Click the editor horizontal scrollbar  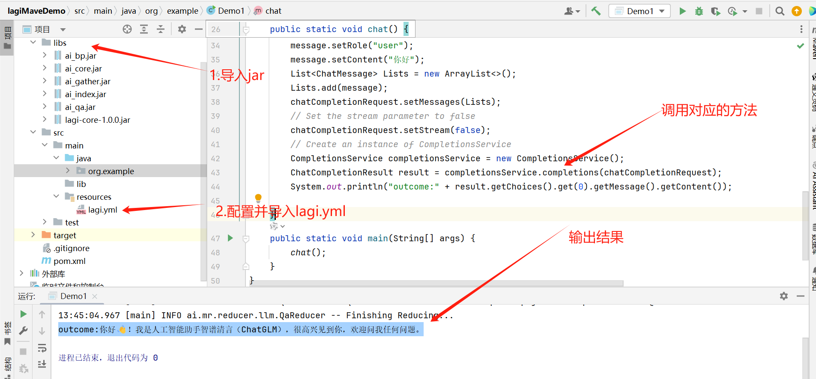pos(437,283)
